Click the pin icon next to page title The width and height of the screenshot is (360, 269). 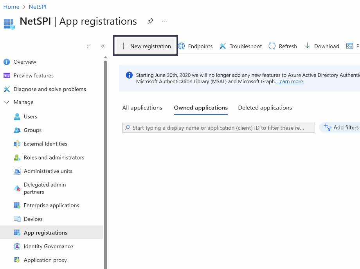tap(150, 22)
